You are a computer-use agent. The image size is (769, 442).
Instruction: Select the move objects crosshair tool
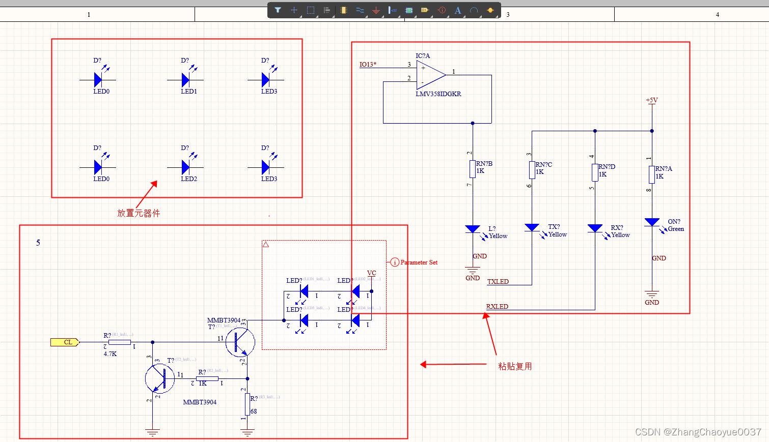294,10
